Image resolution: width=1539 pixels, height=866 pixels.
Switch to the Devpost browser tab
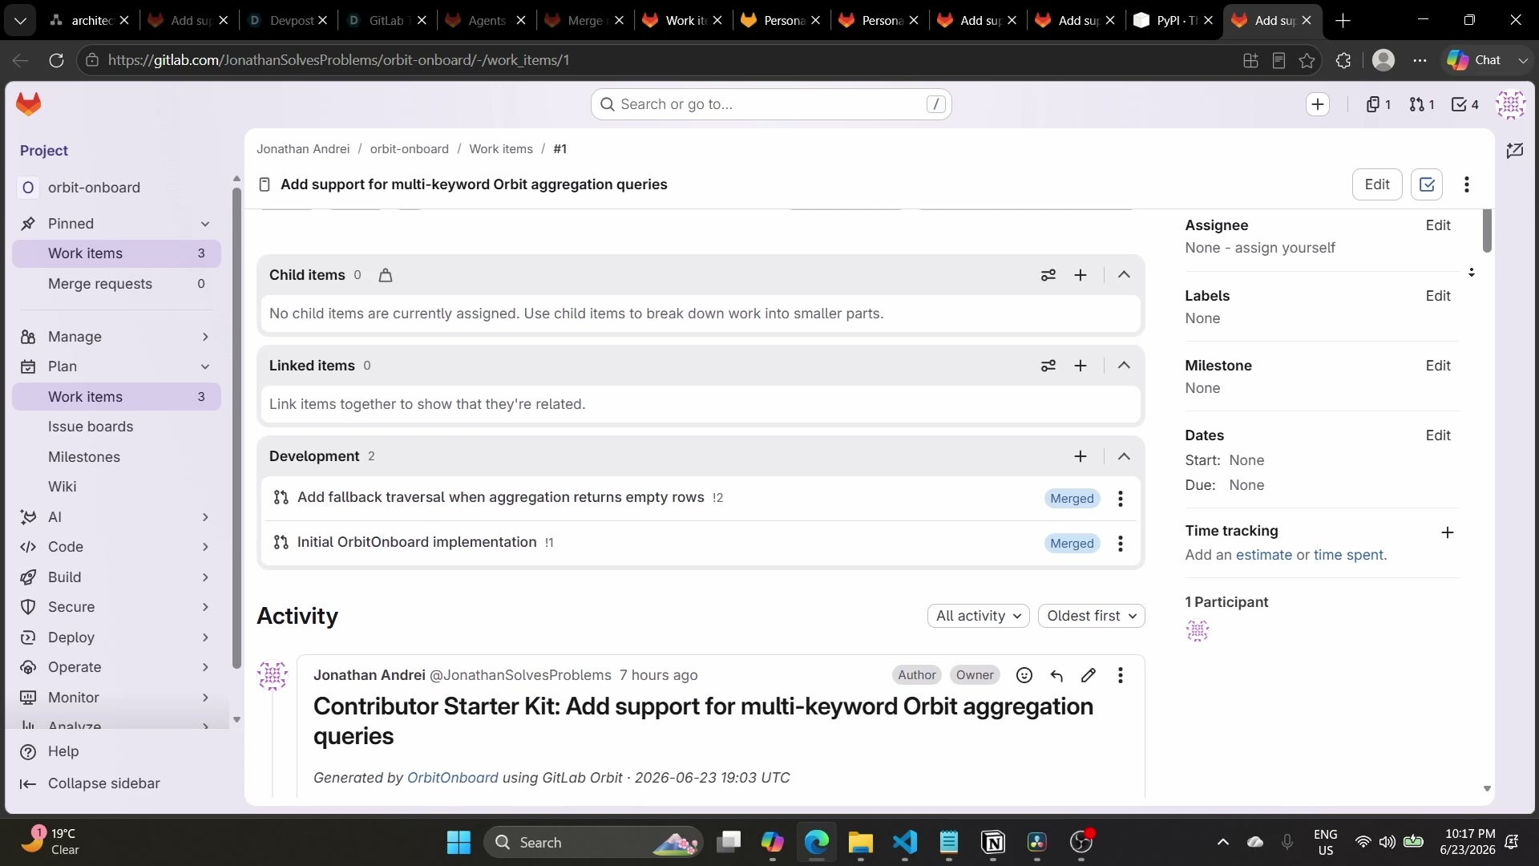(x=287, y=21)
